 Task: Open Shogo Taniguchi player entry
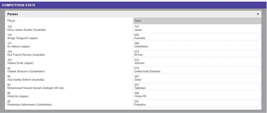[22, 38]
